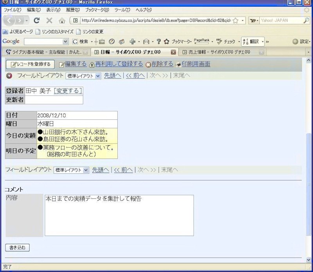
Task: Click the Google toolbar チェック spellcheck button
Action: (226, 41)
